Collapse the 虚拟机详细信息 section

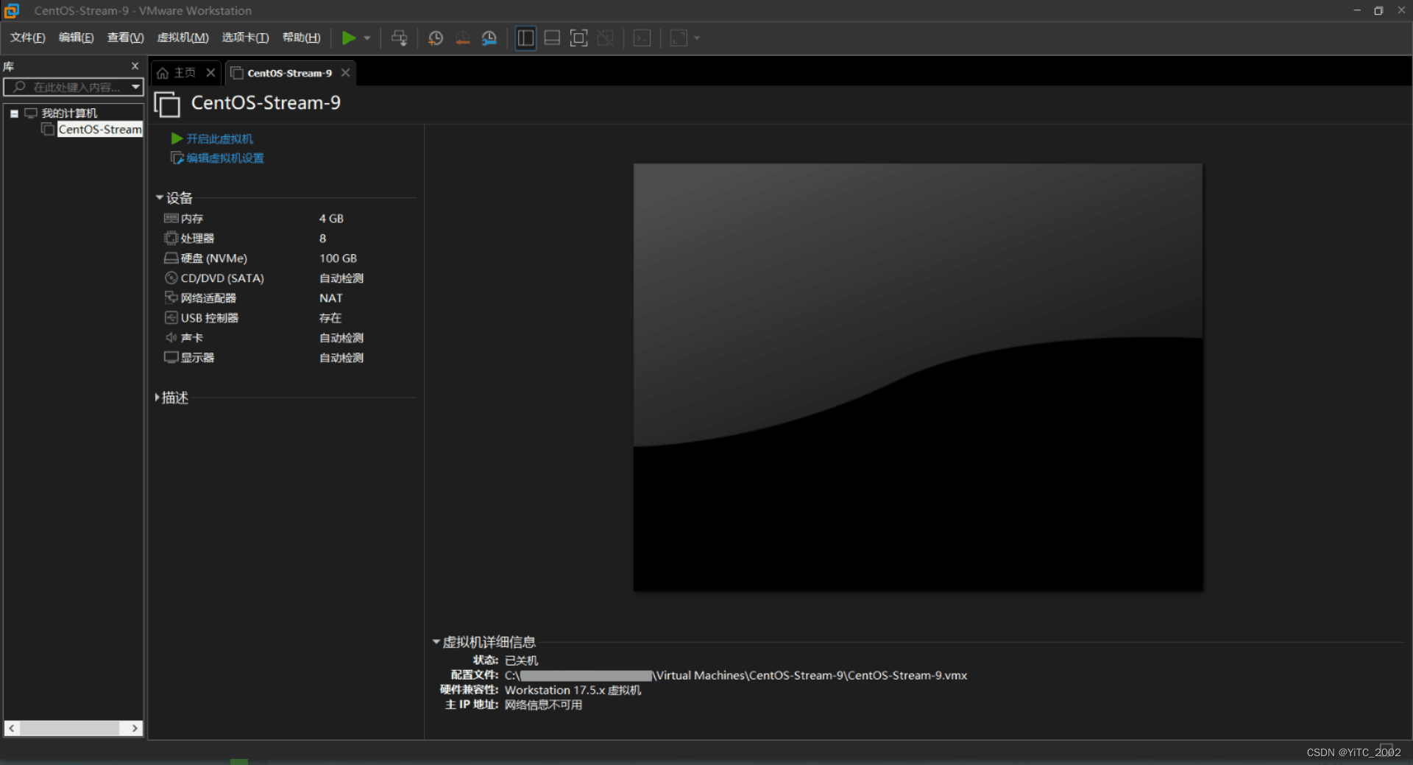tap(436, 642)
